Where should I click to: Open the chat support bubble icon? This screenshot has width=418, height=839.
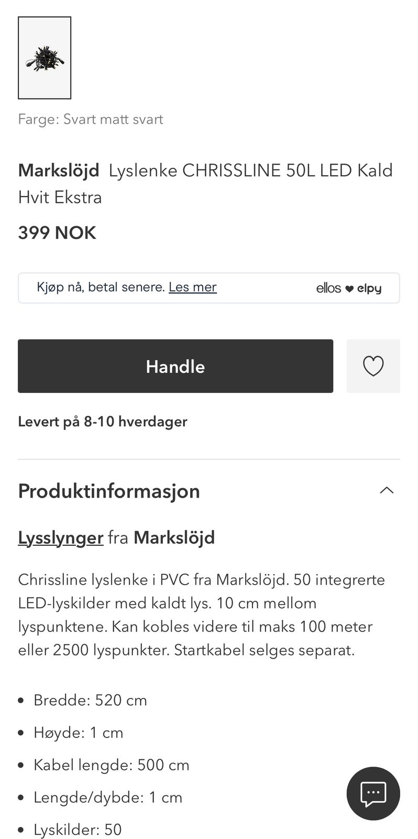373,793
